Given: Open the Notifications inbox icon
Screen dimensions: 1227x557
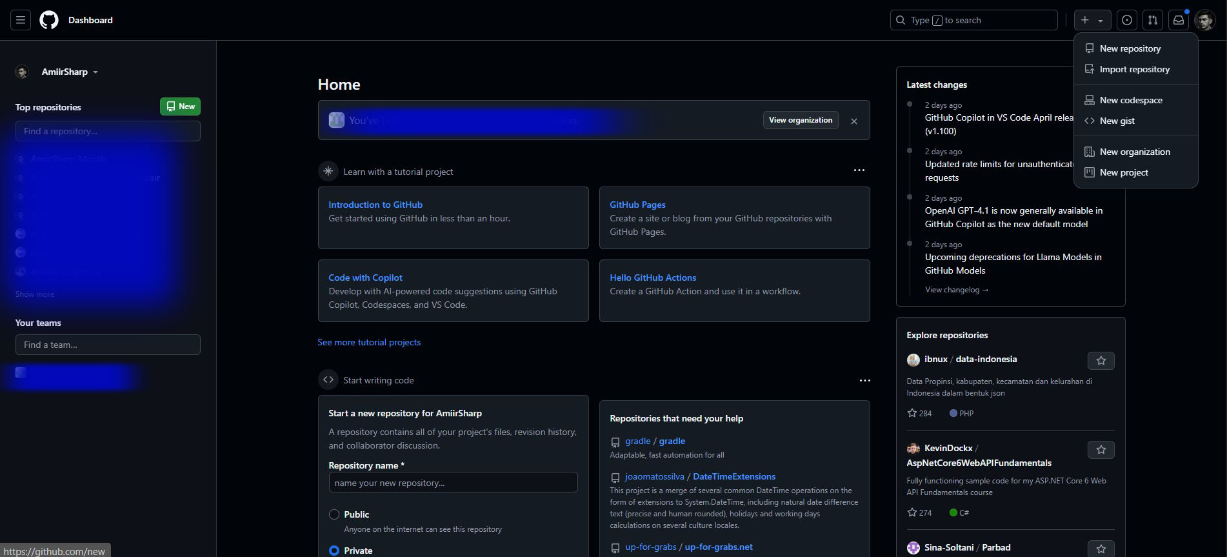Looking at the screenshot, I should click(x=1179, y=20).
